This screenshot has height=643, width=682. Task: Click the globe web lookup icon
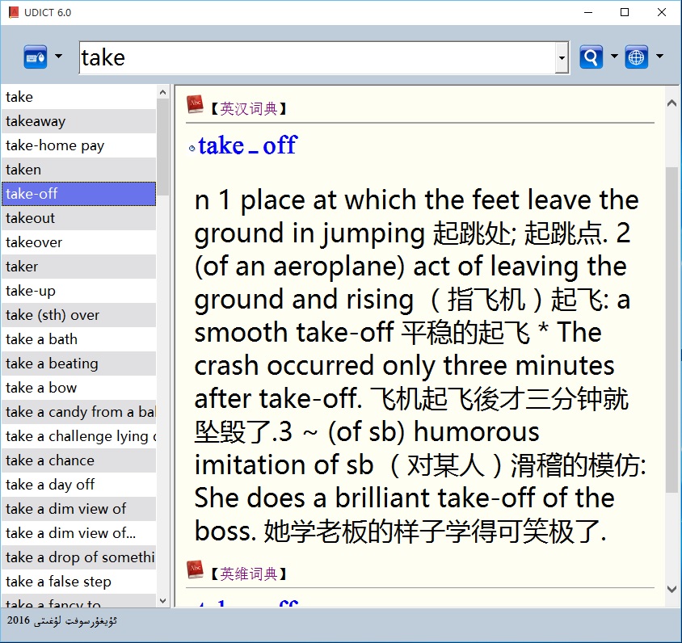637,57
